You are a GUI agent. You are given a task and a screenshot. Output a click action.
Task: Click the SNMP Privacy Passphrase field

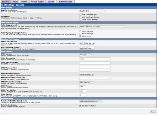[95, 79]
